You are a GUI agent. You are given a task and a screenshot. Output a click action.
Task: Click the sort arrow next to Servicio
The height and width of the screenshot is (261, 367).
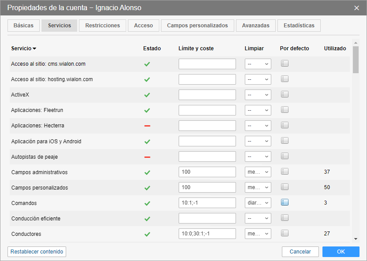34,48
